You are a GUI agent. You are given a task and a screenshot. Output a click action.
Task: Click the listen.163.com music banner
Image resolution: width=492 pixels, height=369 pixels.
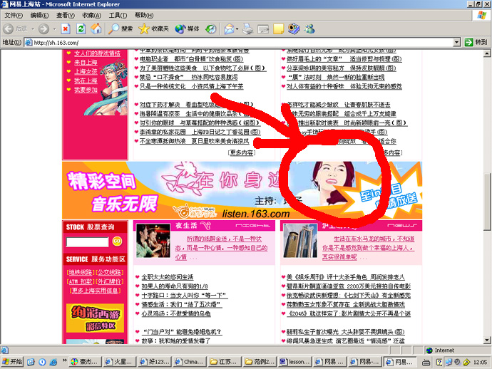coord(242,190)
